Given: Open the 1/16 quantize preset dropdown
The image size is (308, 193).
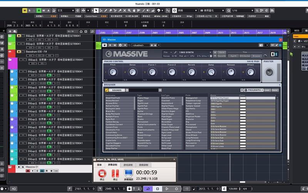Looking at the screenshot, I should (x=243, y=10).
